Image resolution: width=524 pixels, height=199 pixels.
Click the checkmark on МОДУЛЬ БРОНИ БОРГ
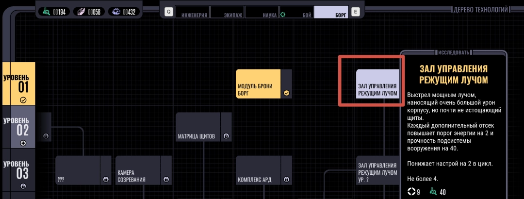pyautogui.click(x=286, y=93)
